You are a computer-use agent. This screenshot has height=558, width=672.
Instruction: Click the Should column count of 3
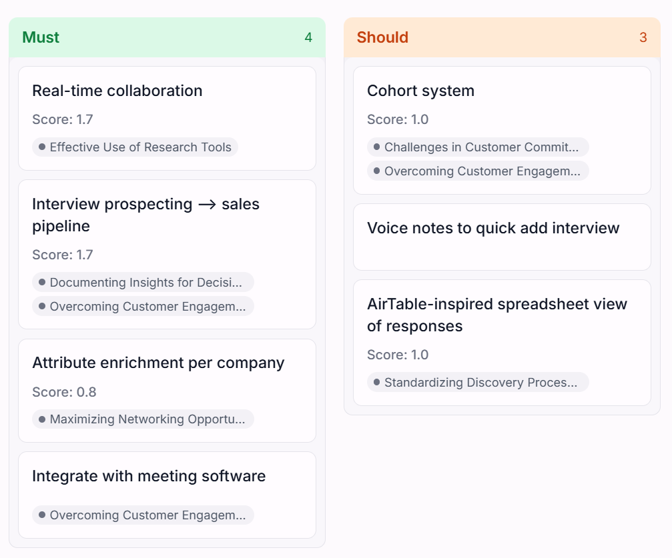(x=643, y=37)
